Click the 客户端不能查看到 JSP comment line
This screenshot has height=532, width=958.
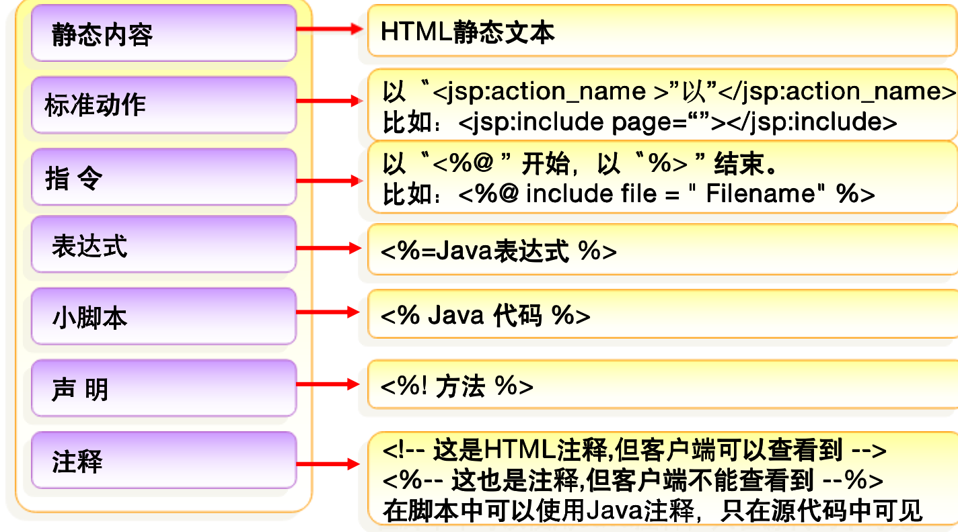point(633,481)
